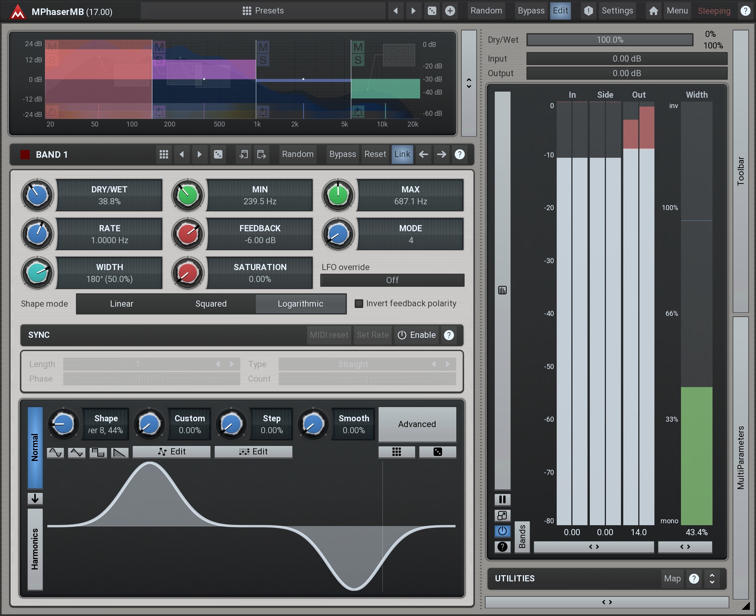Open the help question mark in the title bar
Image resolution: width=756 pixels, height=616 pixels.
(745, 11)
